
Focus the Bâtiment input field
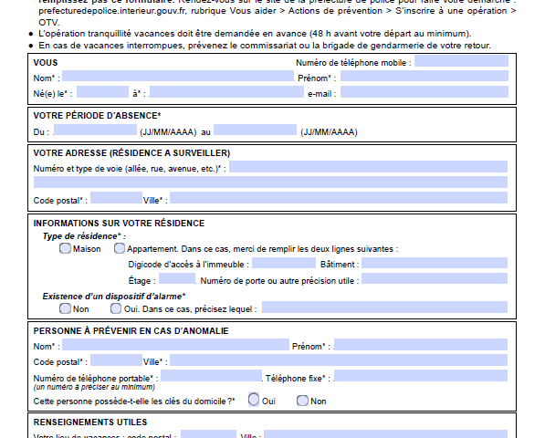click(435, 263)
